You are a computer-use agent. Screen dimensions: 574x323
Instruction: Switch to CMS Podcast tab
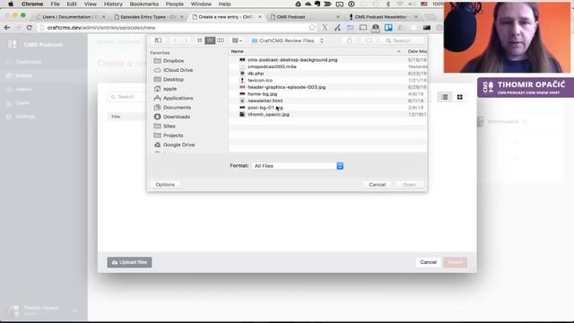[304, 17]
